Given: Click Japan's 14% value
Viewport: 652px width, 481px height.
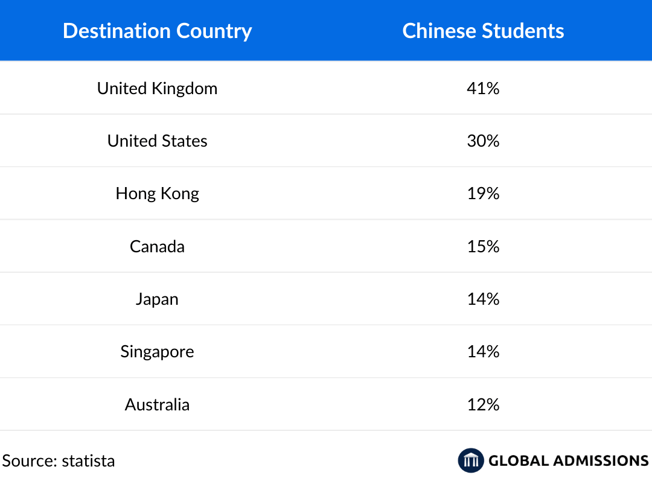Looking at the screenshot, I should 483,299.
